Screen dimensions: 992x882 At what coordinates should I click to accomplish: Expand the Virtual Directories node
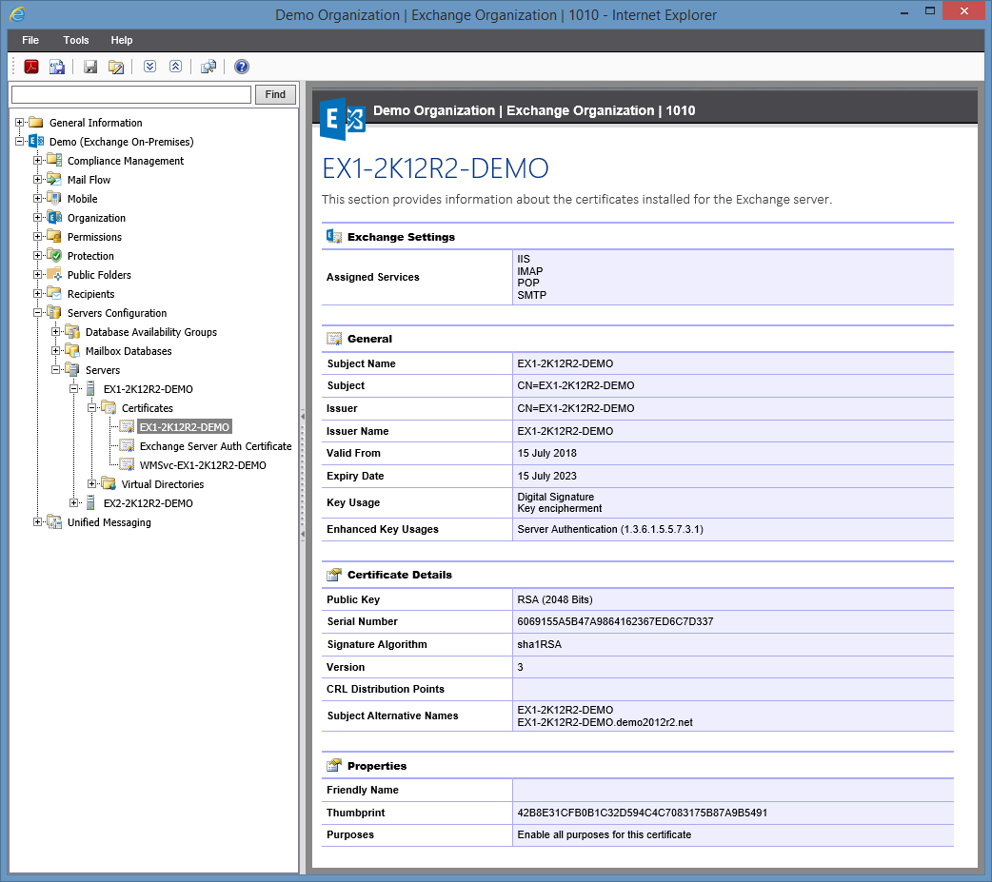pyautogui.click(x=91, y=484)
